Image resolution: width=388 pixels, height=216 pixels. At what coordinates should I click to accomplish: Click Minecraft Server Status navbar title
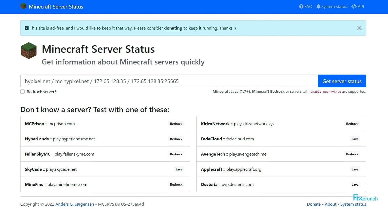tap(56, 7)
